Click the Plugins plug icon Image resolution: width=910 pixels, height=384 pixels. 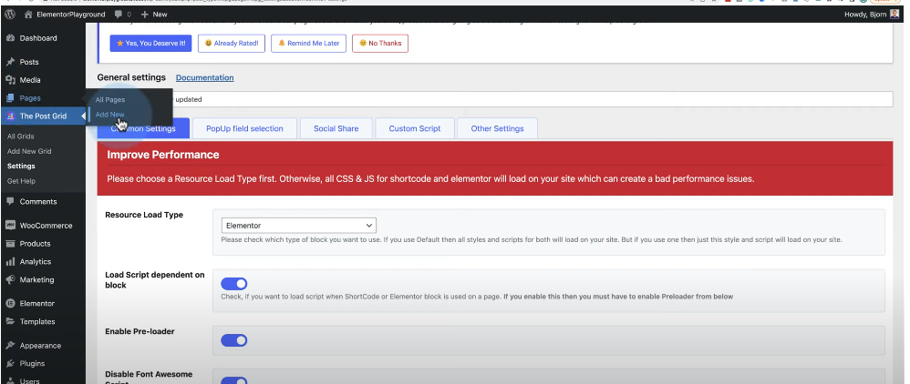(x=10, y=363)
